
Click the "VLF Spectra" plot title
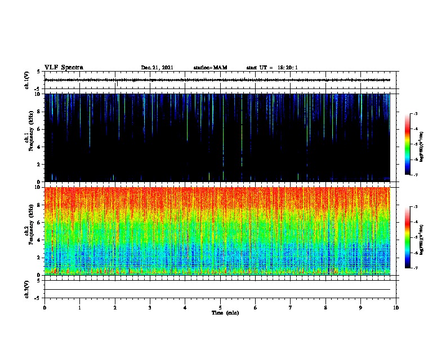coord(64,68)
